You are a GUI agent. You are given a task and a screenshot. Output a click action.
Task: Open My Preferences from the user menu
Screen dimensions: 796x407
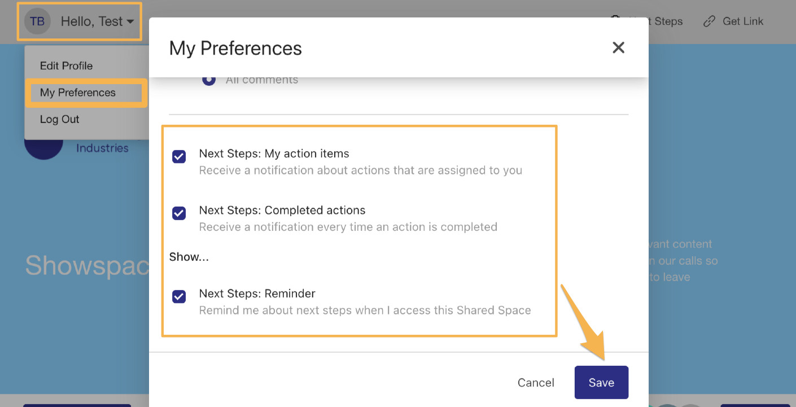point(78,93)
